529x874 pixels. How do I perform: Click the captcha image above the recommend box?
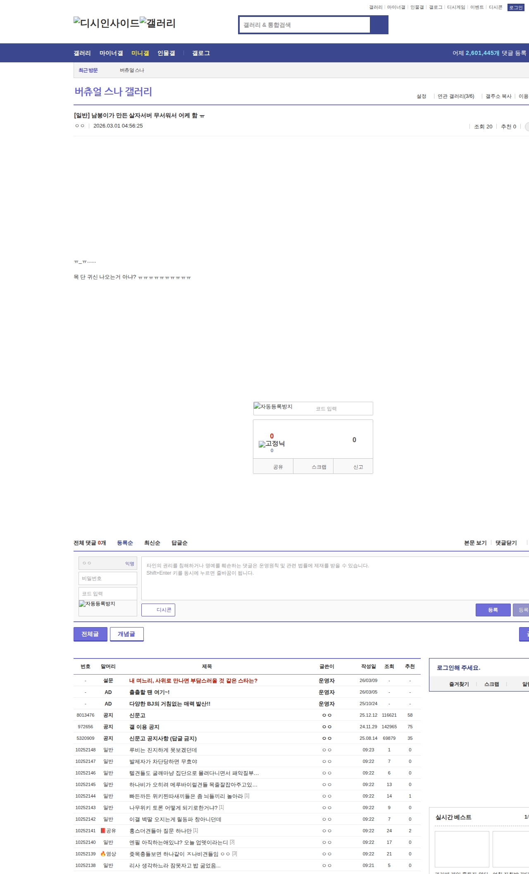[273, 407]
